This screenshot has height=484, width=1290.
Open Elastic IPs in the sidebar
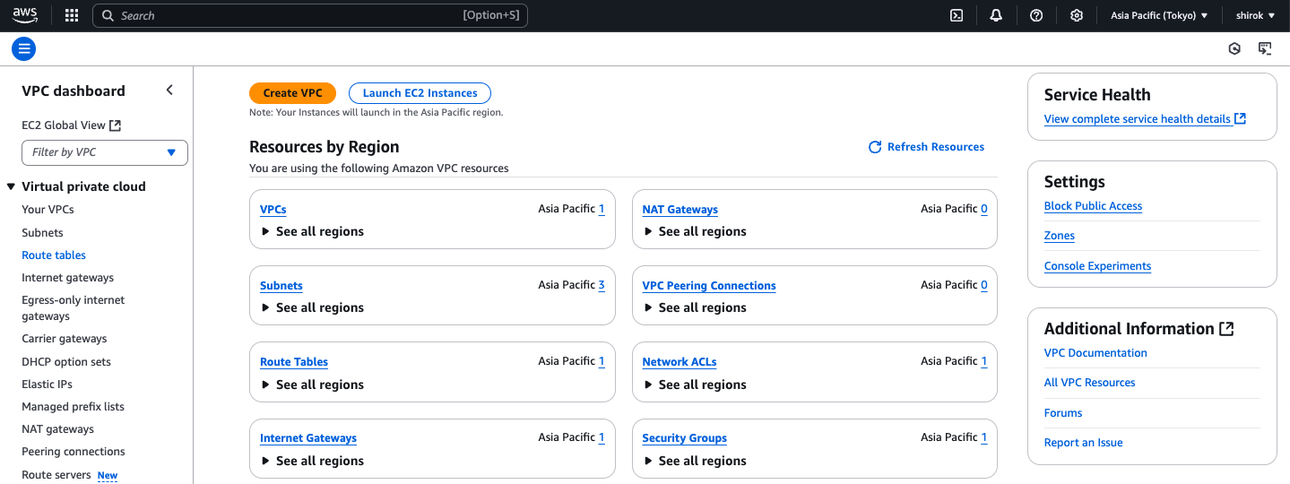(47, 385)
